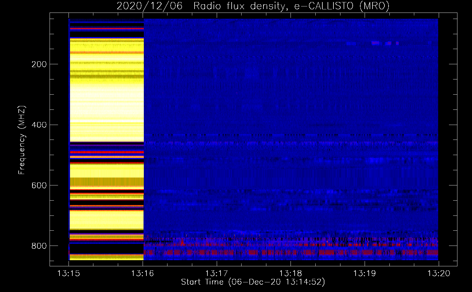Click the 13:20 time tick label

click(439, 274)
